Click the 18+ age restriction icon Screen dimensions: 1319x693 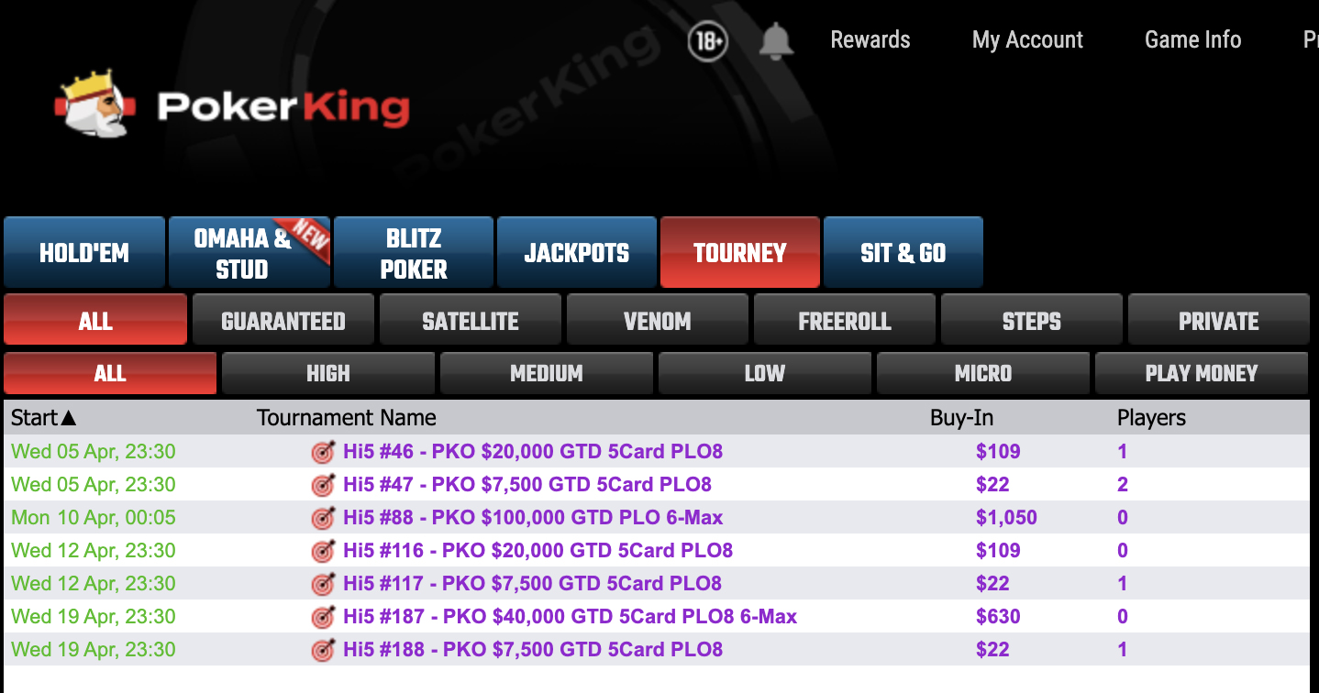(707, 41)
